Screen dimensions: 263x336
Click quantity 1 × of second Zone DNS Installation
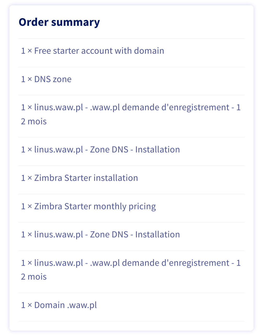click(x=26, y=235)
